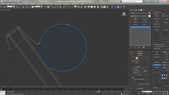Viewport: 169px width, 95px height.
Task: Open reference coordinate system dropdown
Action: tap(37, 7)
